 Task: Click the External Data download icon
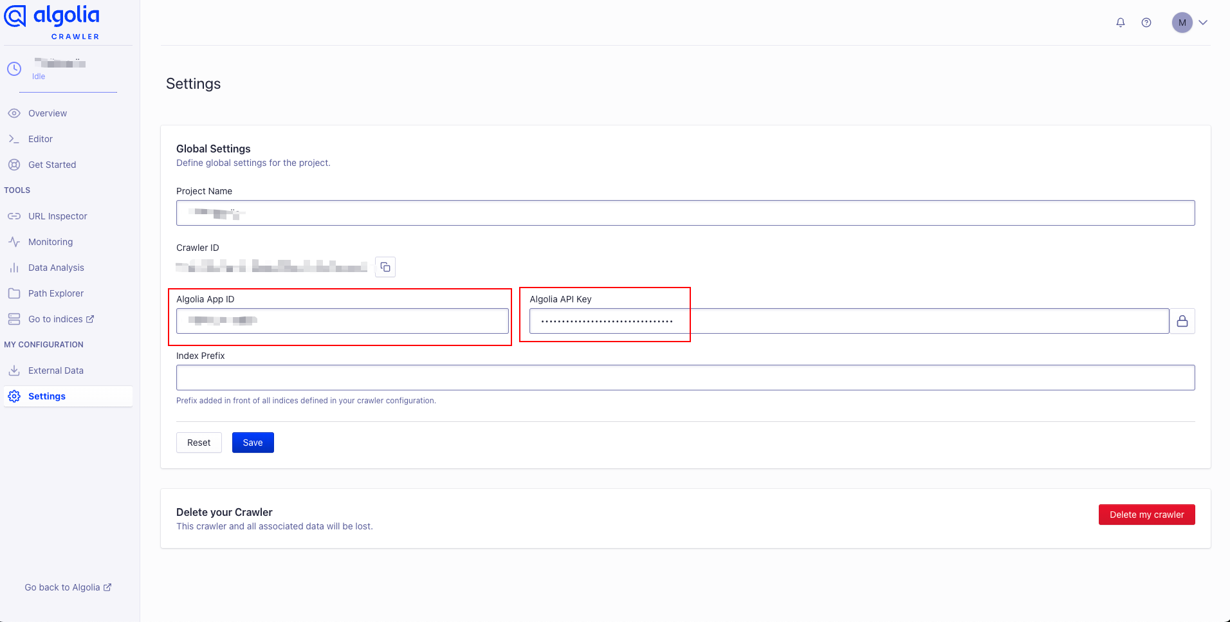pos(14,370)
